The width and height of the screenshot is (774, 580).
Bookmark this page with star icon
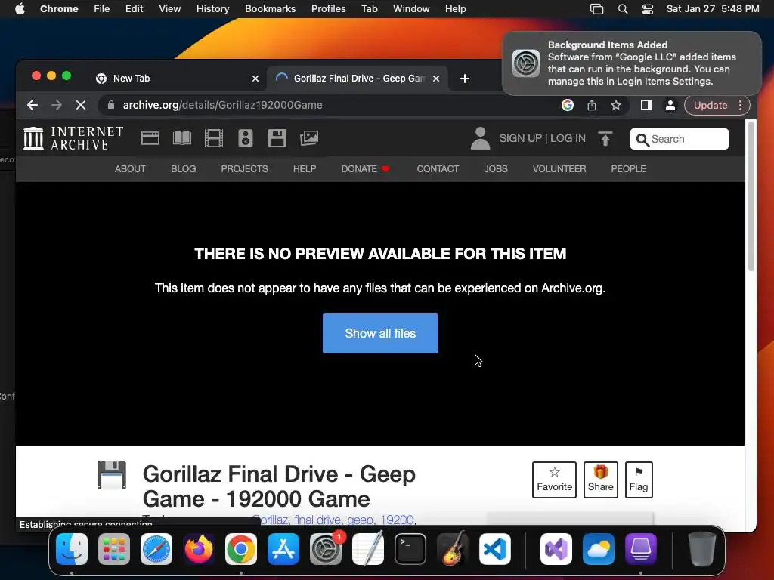point(615,105)
